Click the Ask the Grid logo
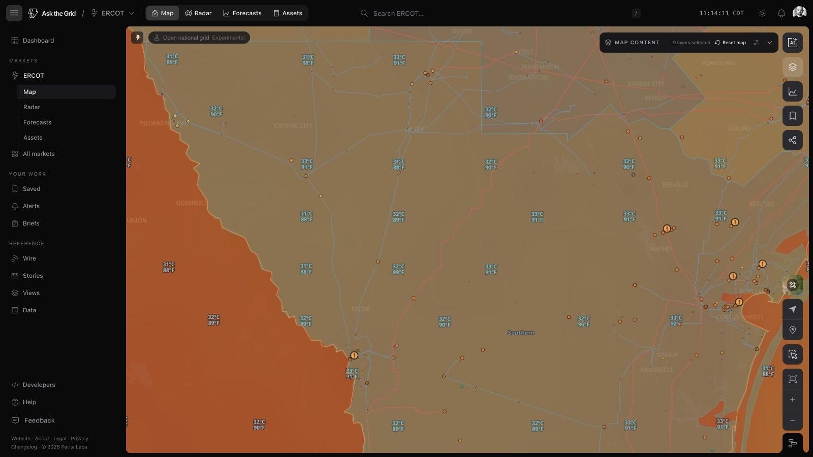The image size is (813, 457). pyautogui.click(x=52, y=13)
